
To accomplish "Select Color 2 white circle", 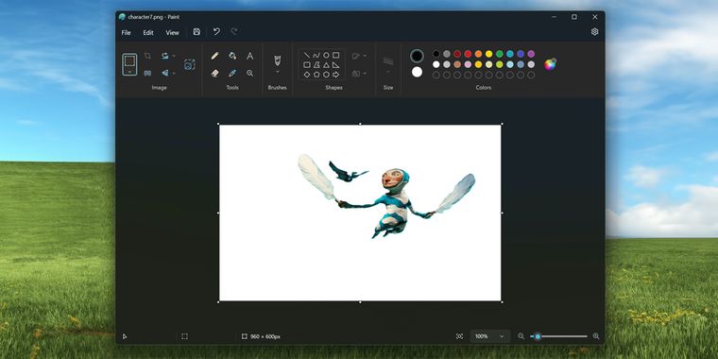I will pos(417,72).
